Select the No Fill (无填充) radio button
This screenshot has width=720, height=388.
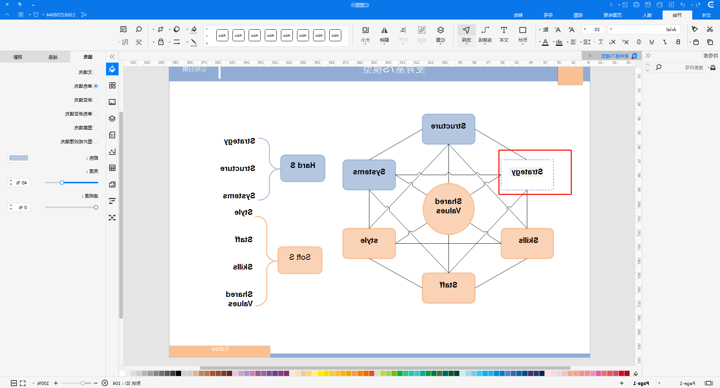tap(96, 72)
